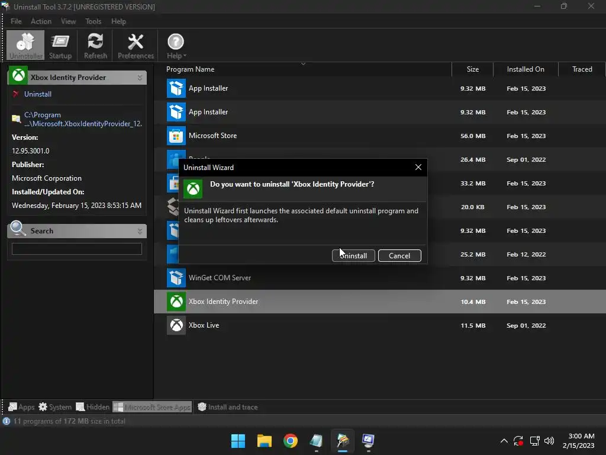Select the Xbox Live icon

tap(176, 325)
